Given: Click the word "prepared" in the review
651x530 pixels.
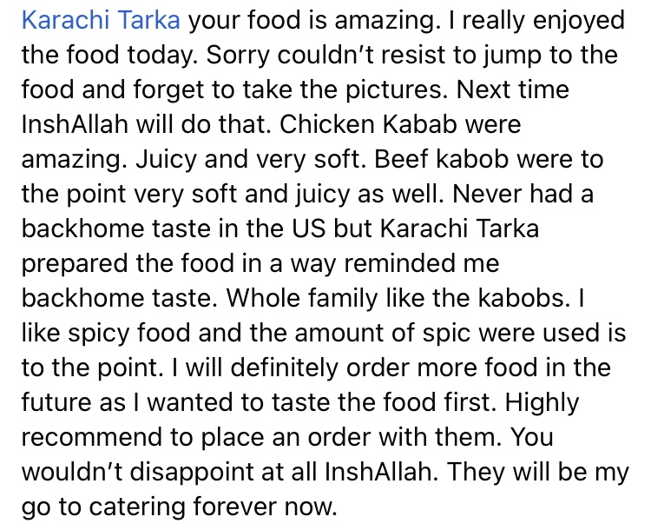Looking at the screenshot, I should pyautogui.click(x=75, y=264).
